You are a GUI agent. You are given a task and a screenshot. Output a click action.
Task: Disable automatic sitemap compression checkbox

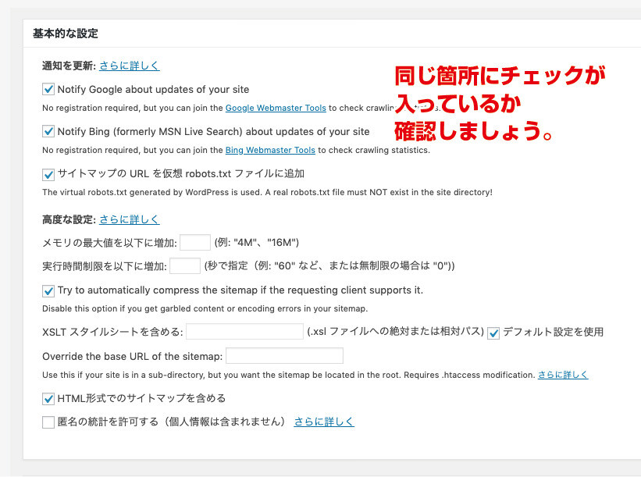[48, 290]
